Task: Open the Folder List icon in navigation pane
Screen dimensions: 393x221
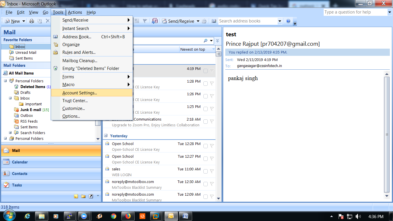Action: (83, 196)
